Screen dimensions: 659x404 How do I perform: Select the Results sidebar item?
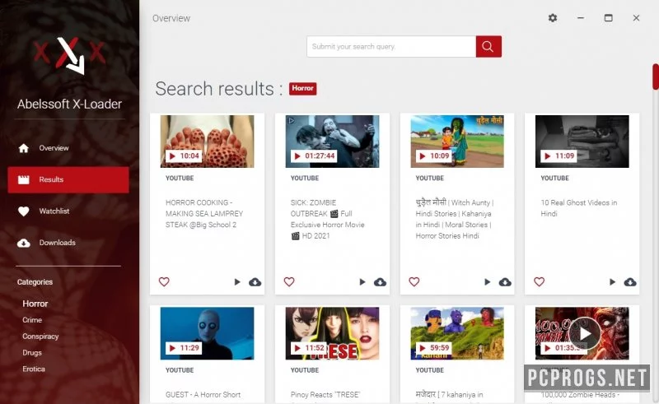tap(68, 179)
